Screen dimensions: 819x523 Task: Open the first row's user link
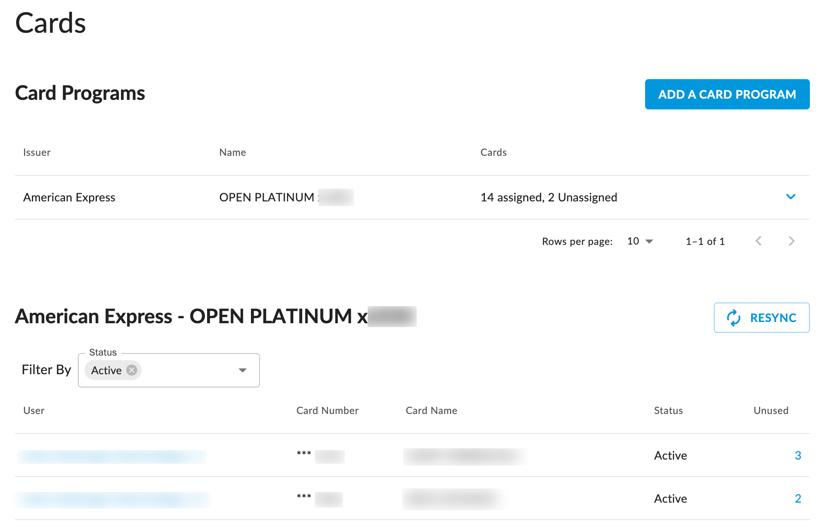tap(112, 456)
